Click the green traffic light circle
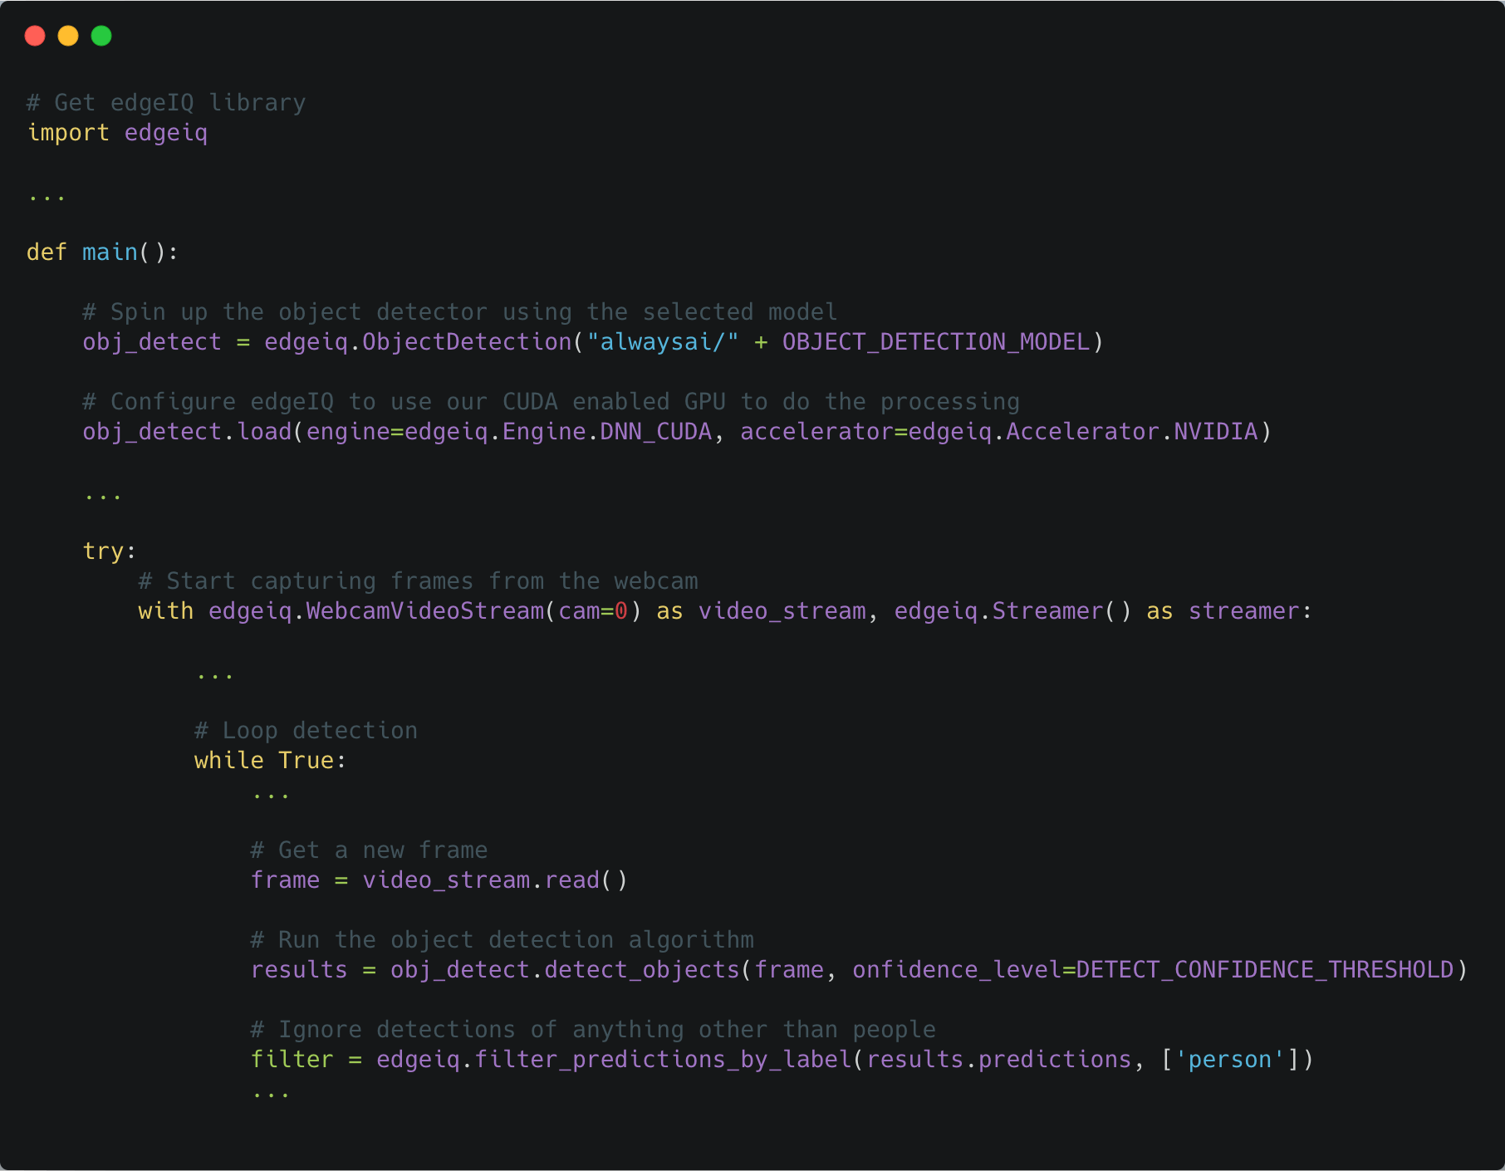This screenshot has width=1505, height=1171. [x=101, y=36]
